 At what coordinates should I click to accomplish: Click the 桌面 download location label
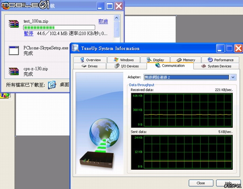pos(64,85)
